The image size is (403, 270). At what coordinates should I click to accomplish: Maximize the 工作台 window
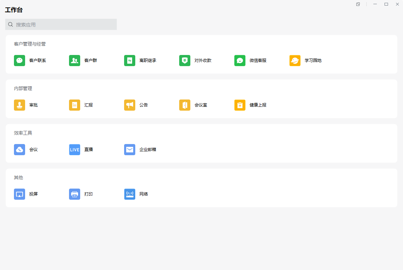point(386,4)
